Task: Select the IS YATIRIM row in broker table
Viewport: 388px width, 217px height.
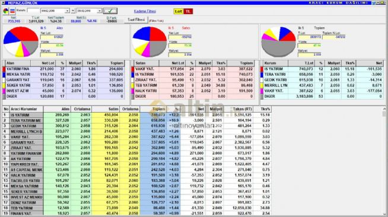Action: (x=137, y=115)
